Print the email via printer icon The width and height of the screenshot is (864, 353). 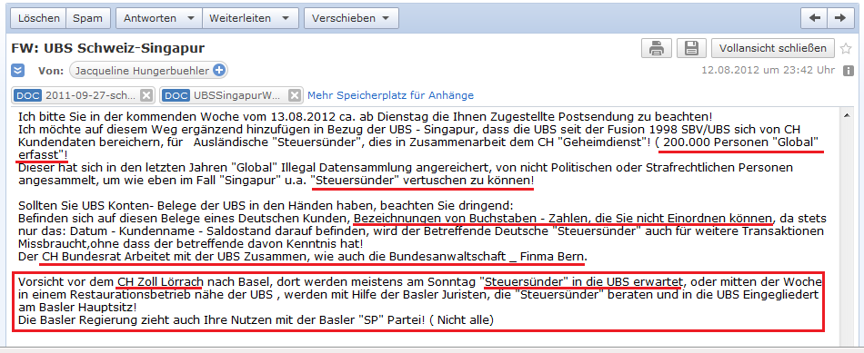click(x=656, y=48)
